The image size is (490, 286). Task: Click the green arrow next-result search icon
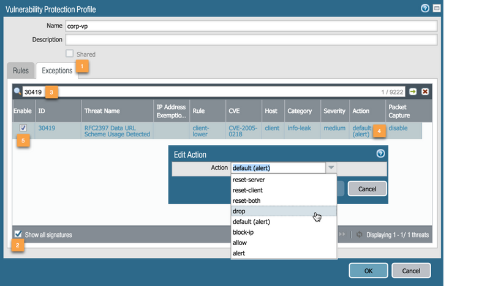(413, 92)
